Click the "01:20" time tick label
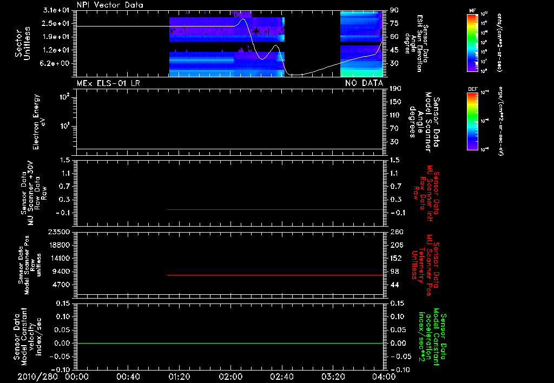This screenshot has width=554, height=383. (x=179, y=377)
